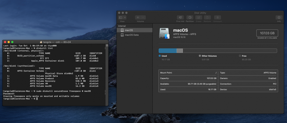This screenshot has height=123, width=287.
Task: Click the Terminal title tangcla — -zsh — 80×24
Action: [x=57, y=42]
